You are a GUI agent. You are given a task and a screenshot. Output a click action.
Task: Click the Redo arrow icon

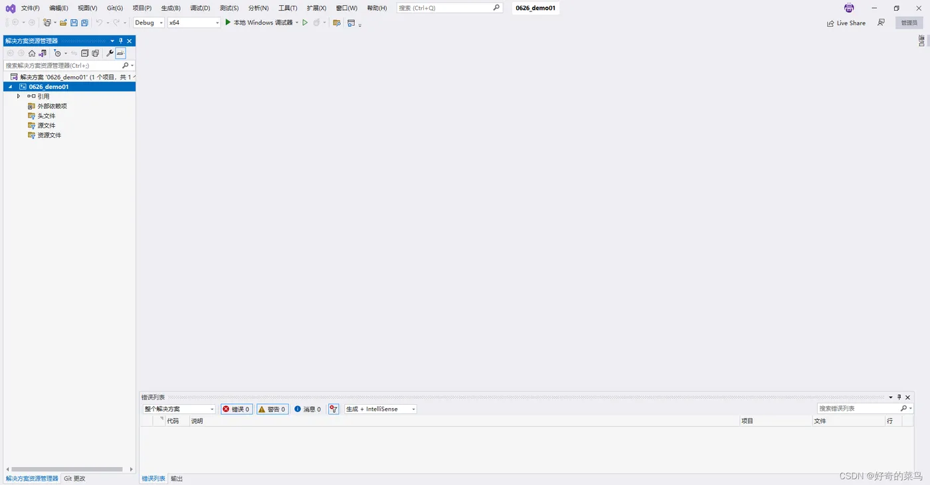[x=116, y=23]
